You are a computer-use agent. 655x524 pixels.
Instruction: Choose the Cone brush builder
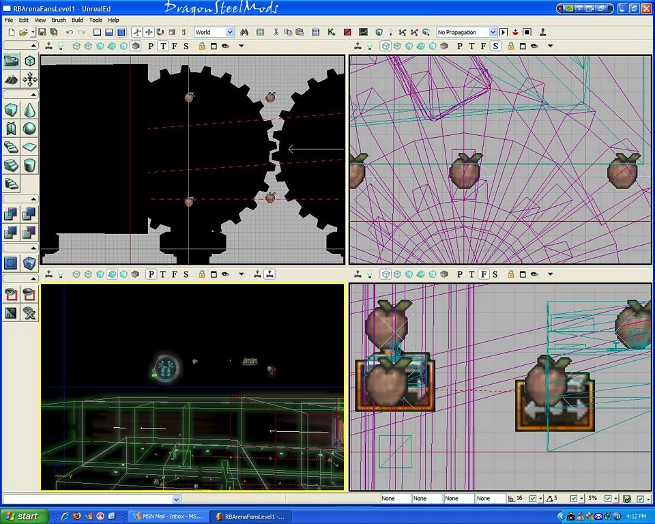point(29,111)
